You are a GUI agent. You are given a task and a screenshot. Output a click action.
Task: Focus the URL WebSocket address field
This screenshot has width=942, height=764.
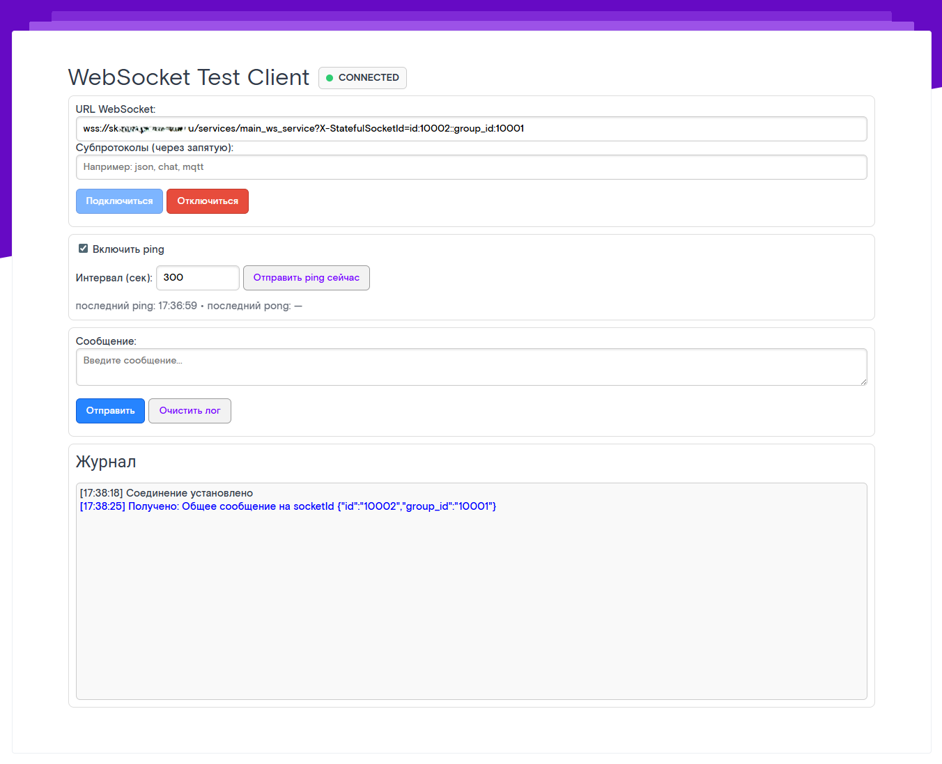coord(471,129)
